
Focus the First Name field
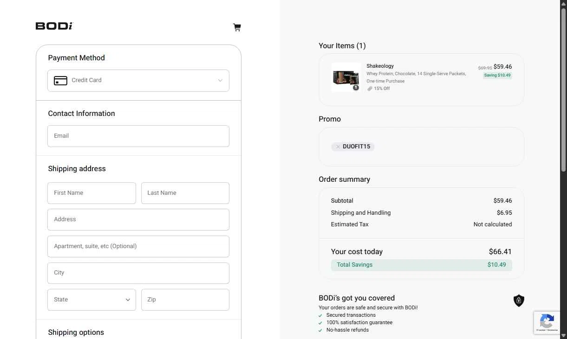pyautogui.click(x=91, y=193)
